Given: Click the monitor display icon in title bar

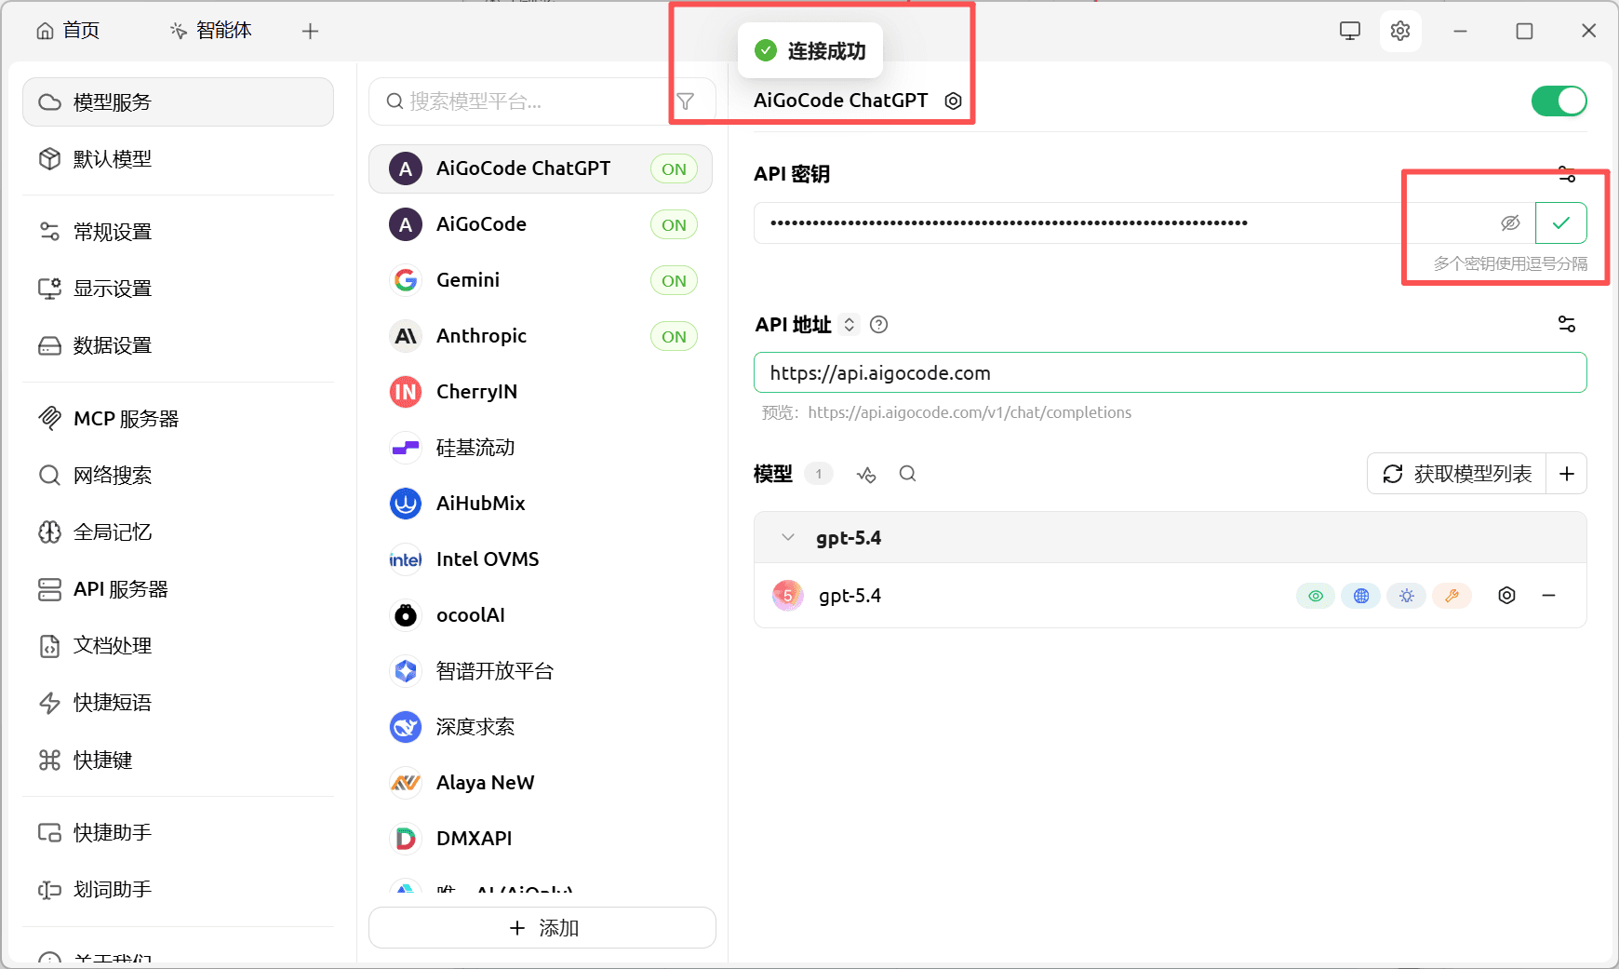Looking at the screenshot, I should 1350,31.
